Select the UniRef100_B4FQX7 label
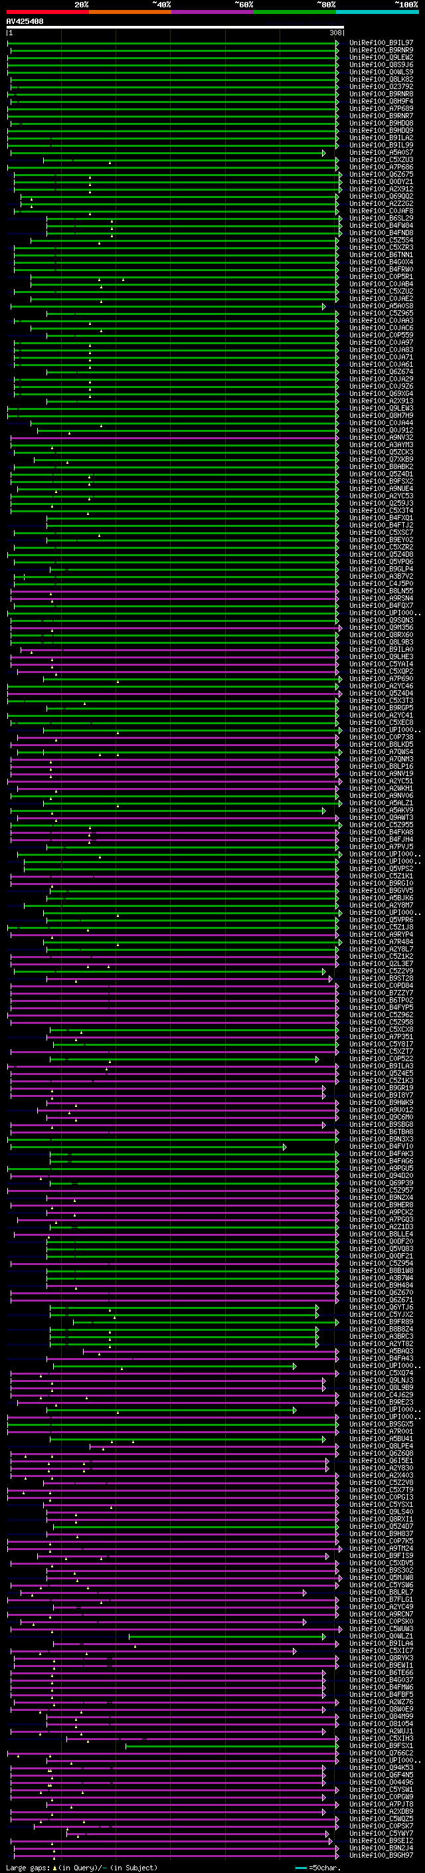425x1873 pixels. [381, 606]
